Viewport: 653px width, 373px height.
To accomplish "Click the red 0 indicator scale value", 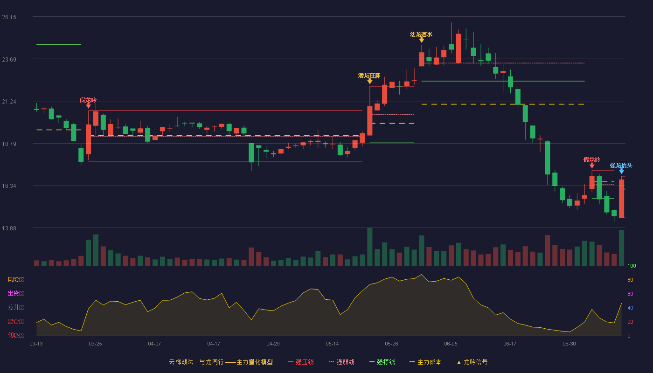I will pos(629,336).
